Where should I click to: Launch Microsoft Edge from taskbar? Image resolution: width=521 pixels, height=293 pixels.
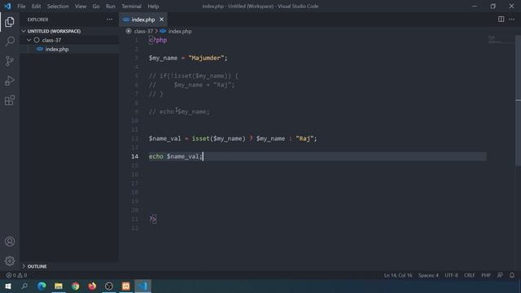42,286
